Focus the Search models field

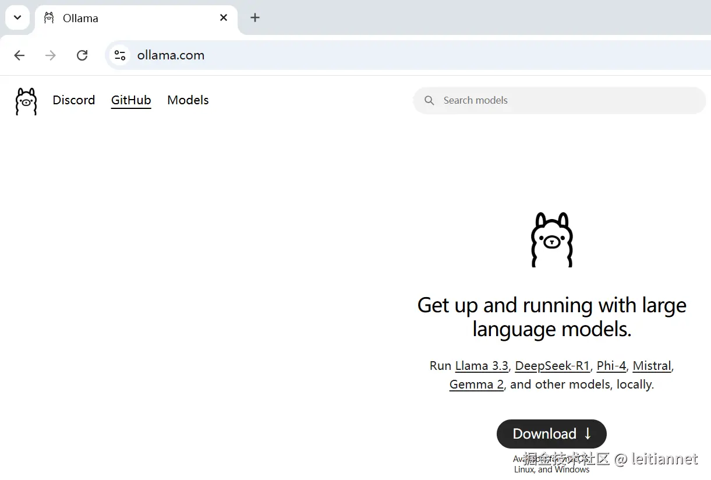(560, 100)
